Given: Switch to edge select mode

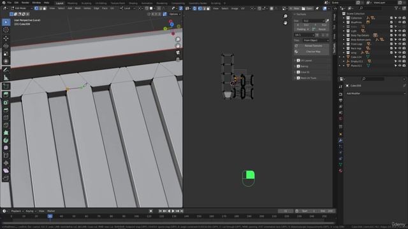Looking at the screenshot, I should tap(41, 8).
